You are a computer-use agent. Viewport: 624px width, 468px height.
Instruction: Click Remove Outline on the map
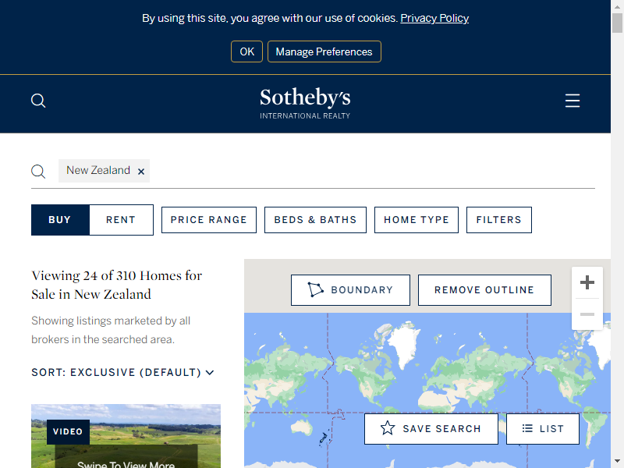484,290
